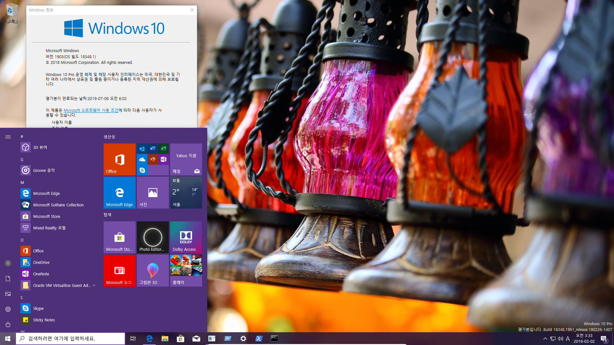The height and width of the screenshot is (345, 614).
Task: Open Settings gear in Start menu sidebar
Action: [x=8, y=309]
